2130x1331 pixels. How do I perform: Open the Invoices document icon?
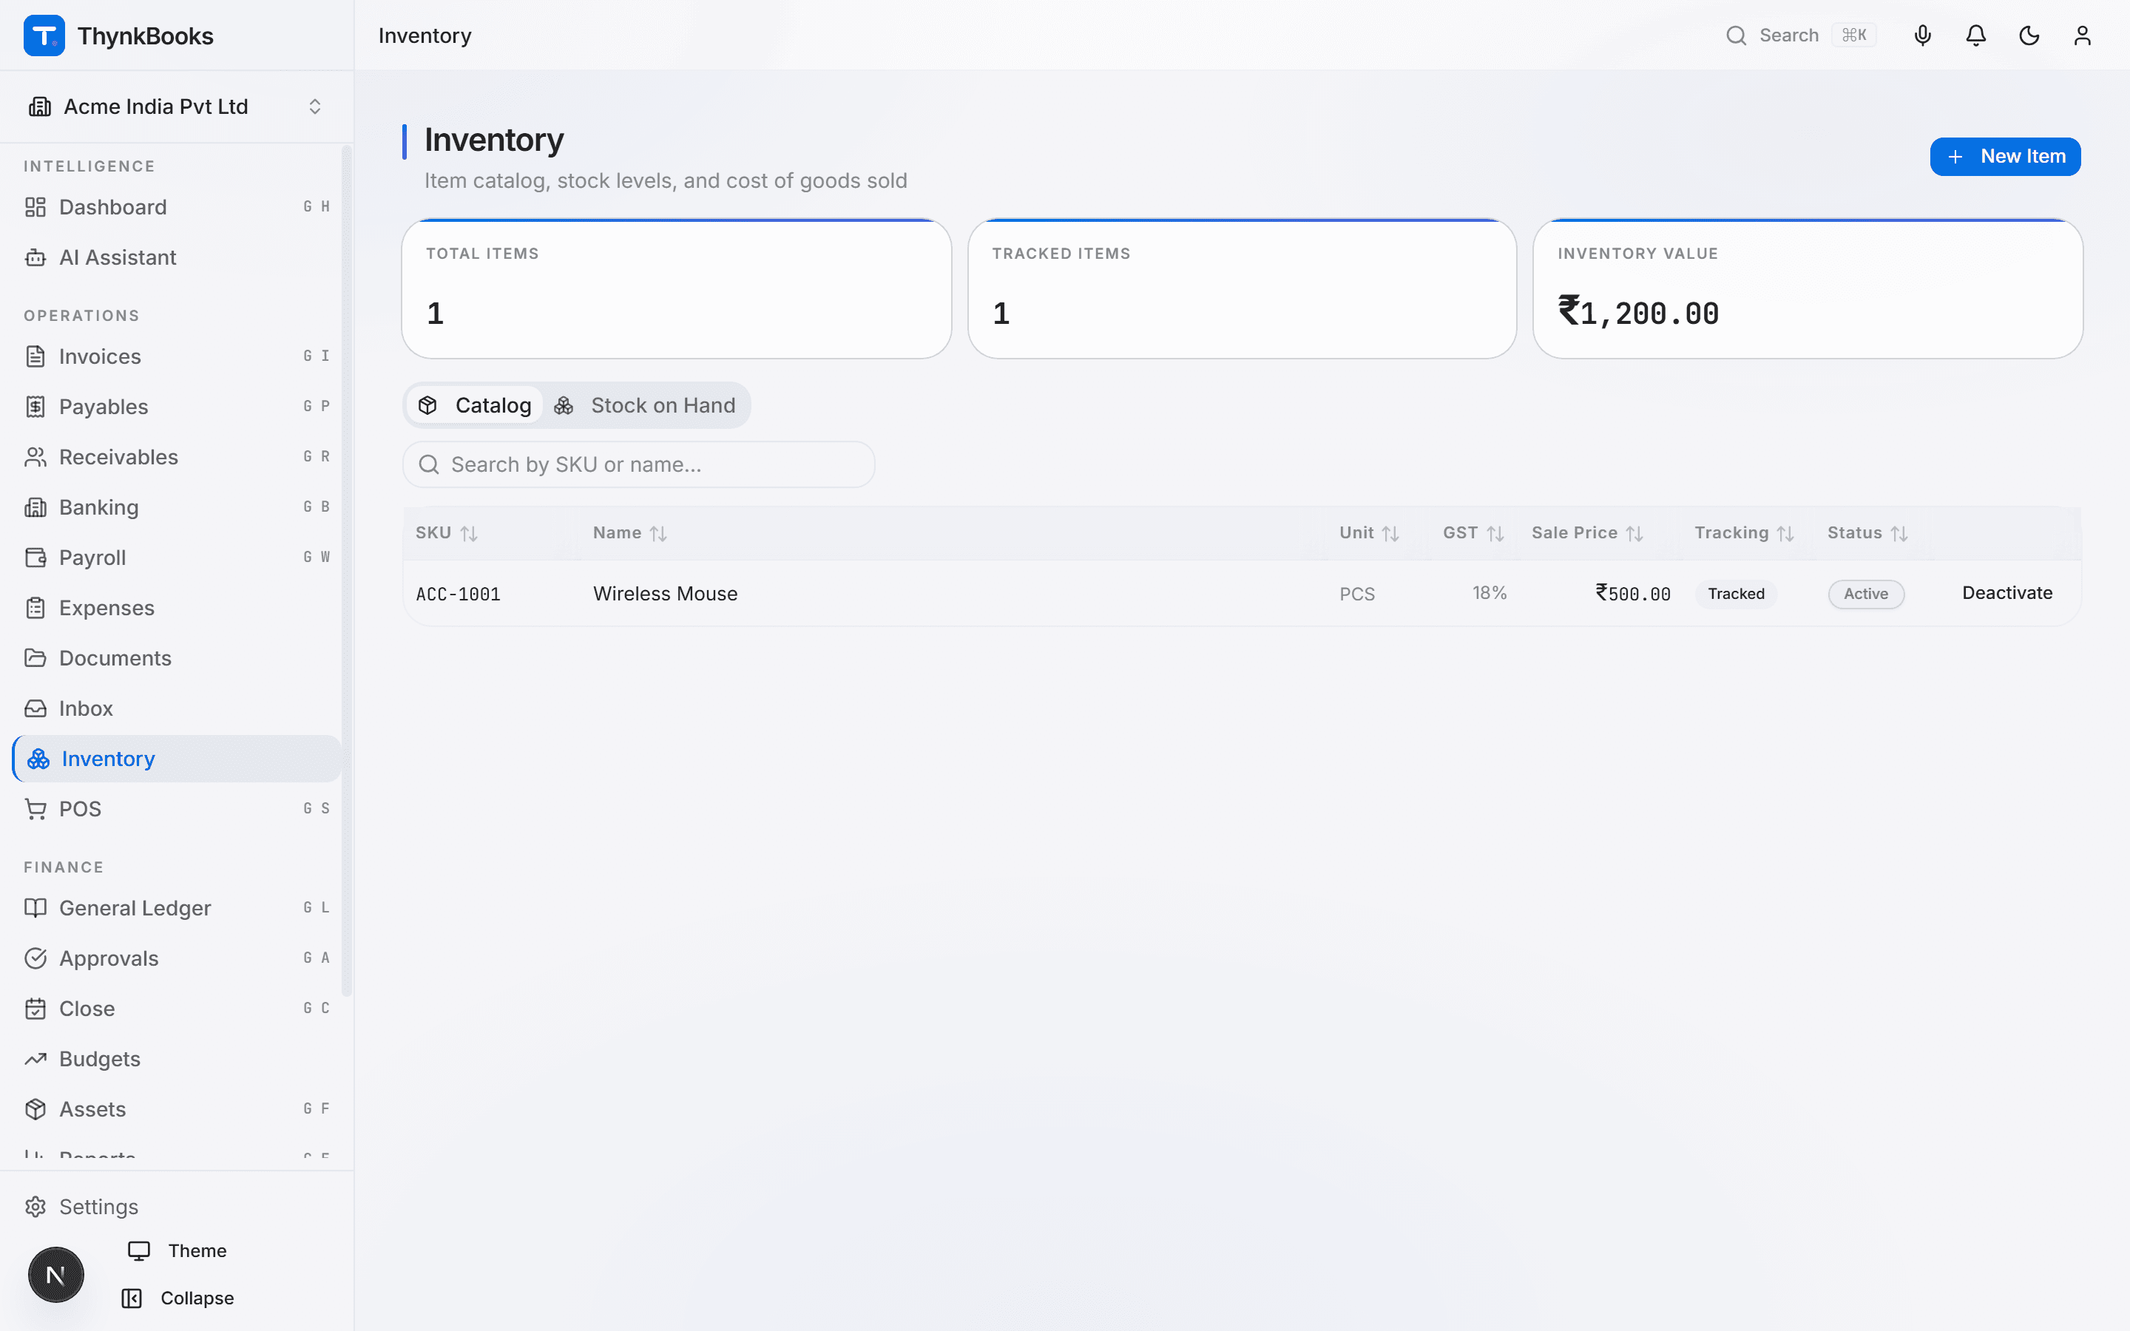35,356
